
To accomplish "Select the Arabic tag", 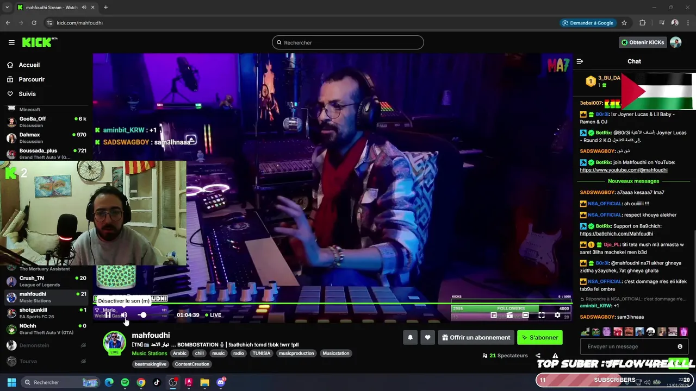I will pos(179,353).
